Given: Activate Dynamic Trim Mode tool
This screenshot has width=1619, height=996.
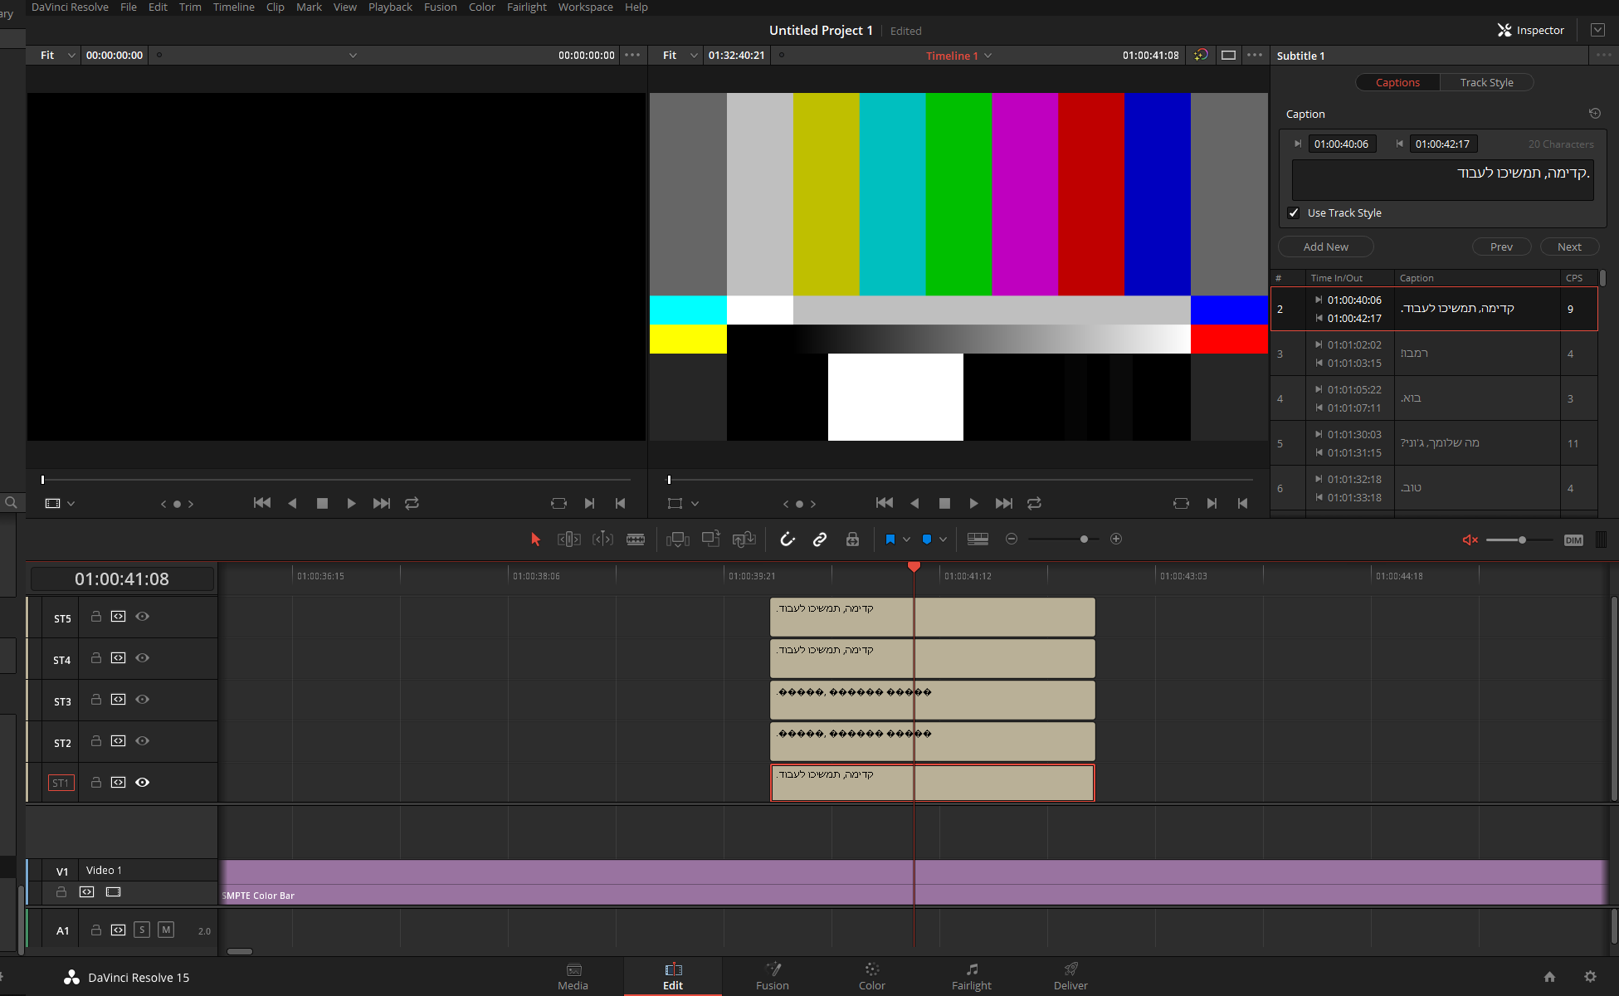Looking at the screenshot, I should pos(603,539).
